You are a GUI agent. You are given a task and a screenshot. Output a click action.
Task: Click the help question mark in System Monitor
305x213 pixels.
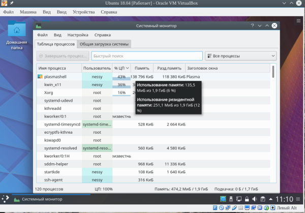pos(252,26)
